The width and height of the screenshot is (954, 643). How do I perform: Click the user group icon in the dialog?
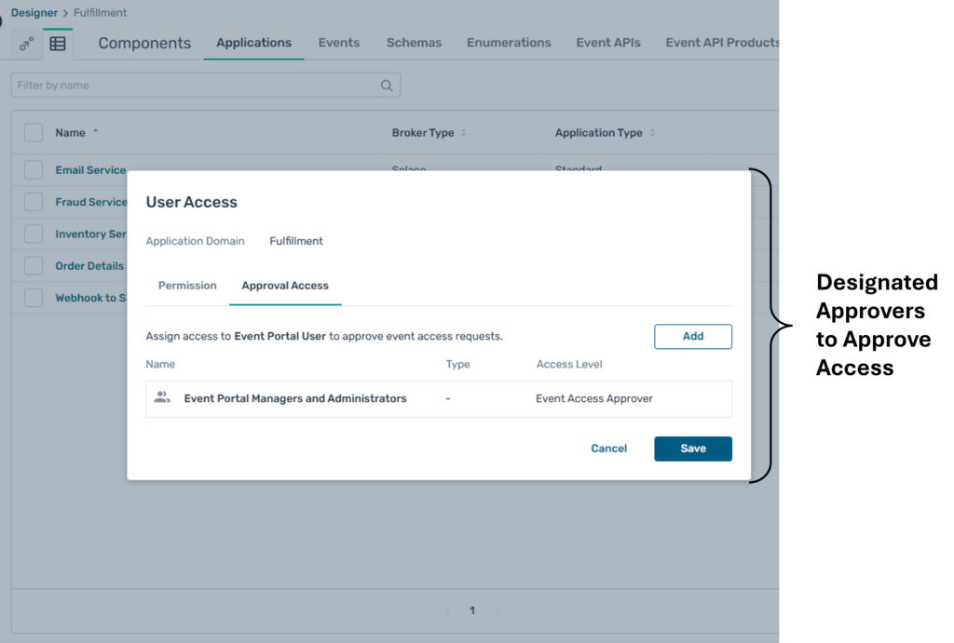(x=162, y=397)
